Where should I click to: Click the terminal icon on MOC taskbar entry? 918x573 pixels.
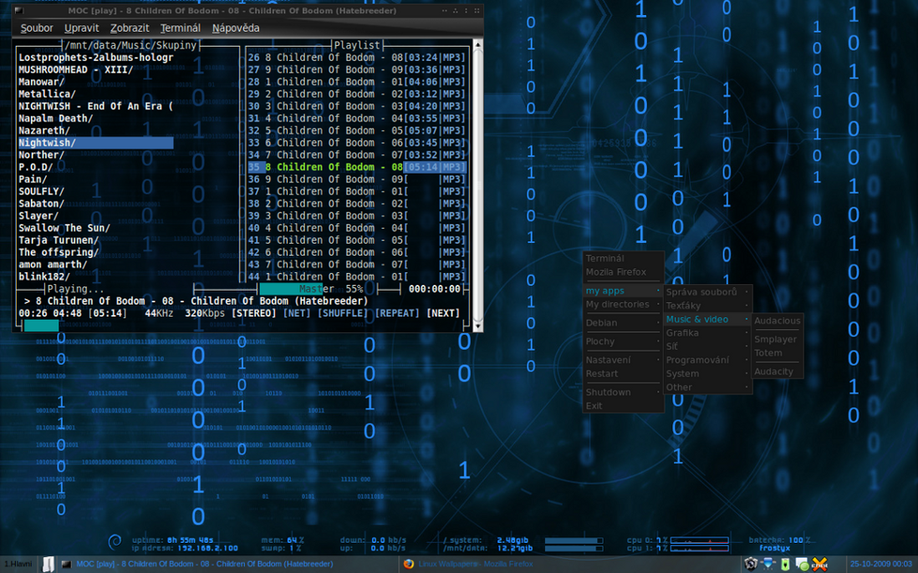coord(66,565)
